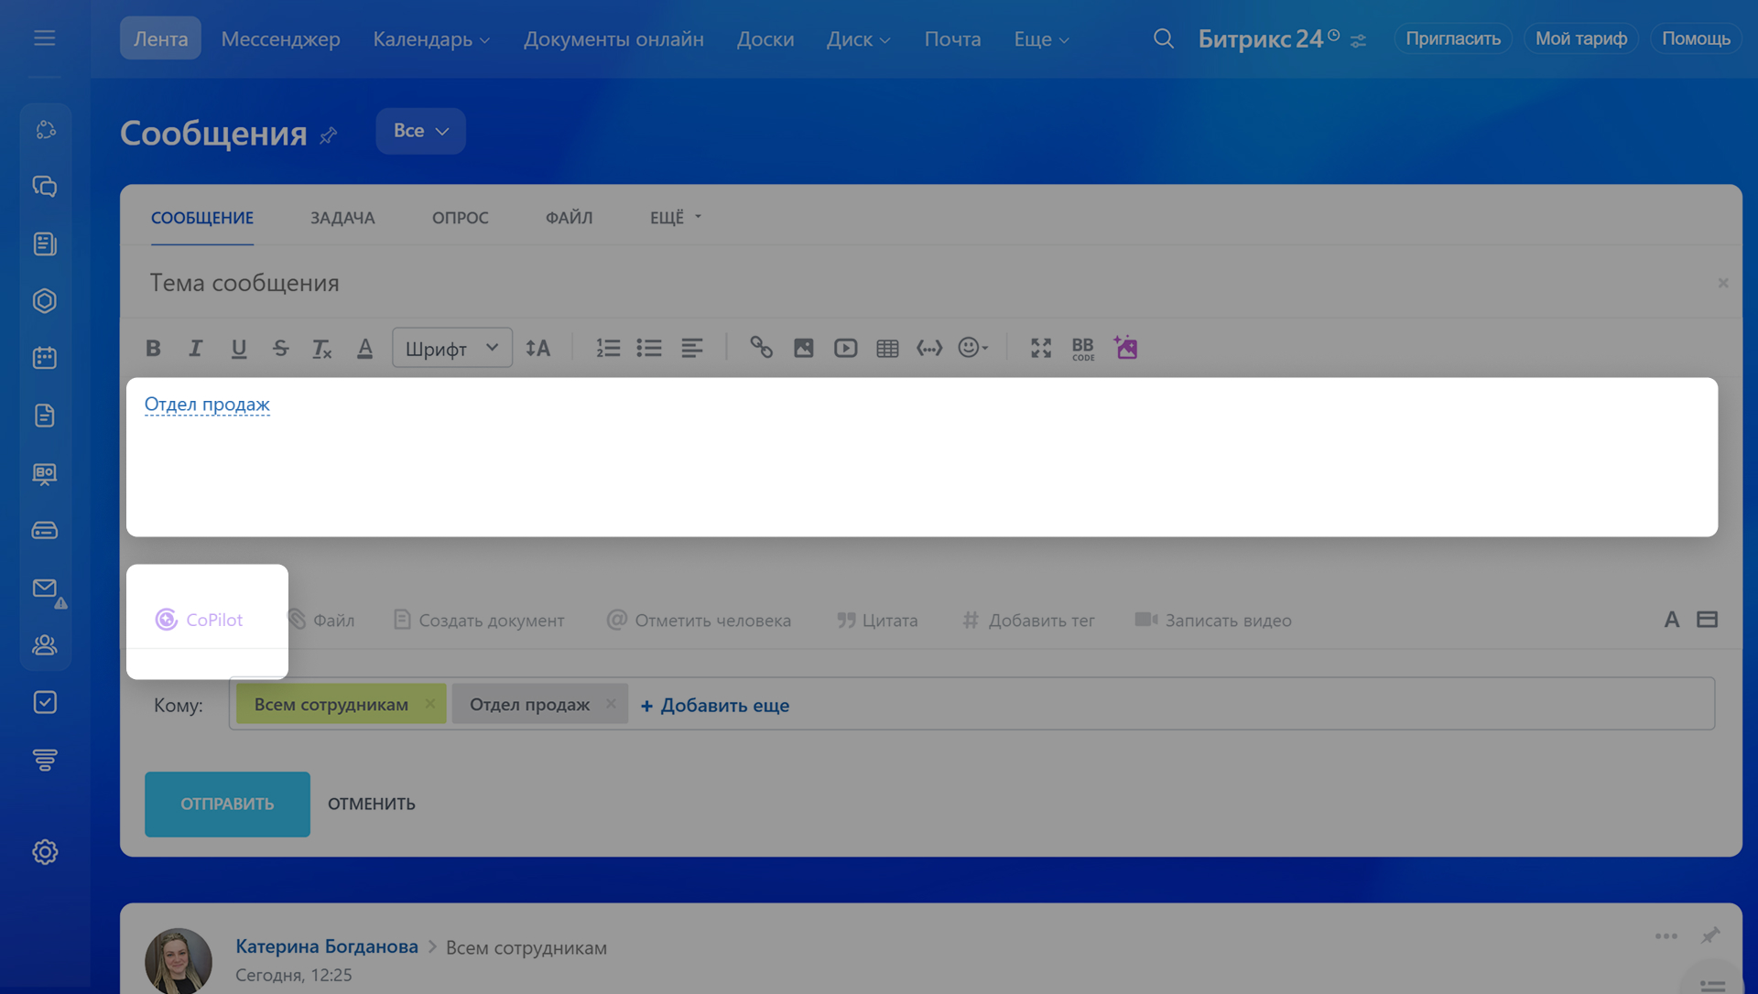Click the text color icon
Screen dimensions: 1758x994
pyautogui.click(x=364, y=348)
